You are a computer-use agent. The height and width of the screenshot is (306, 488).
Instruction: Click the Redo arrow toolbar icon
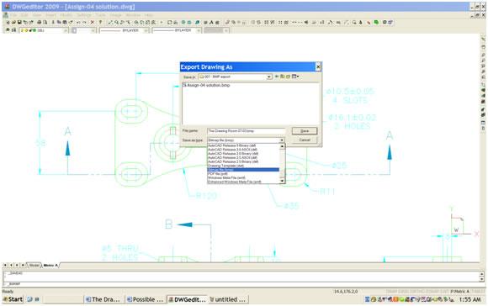click(x=84, y=23)
